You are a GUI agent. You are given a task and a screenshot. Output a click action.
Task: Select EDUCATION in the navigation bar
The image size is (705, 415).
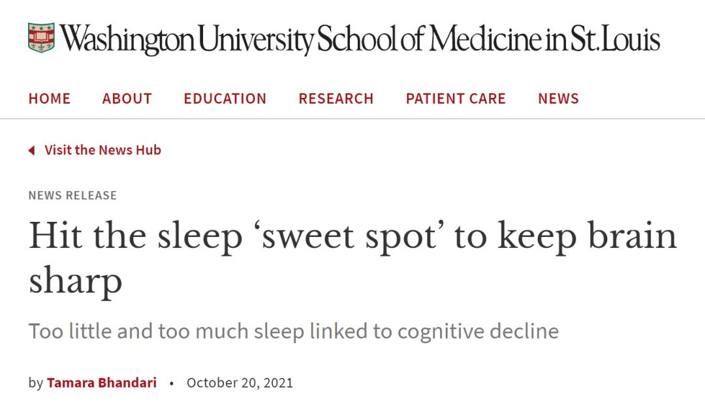[x=225, y=99]
